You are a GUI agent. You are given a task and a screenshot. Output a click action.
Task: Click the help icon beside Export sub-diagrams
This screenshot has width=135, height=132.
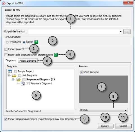56,55
